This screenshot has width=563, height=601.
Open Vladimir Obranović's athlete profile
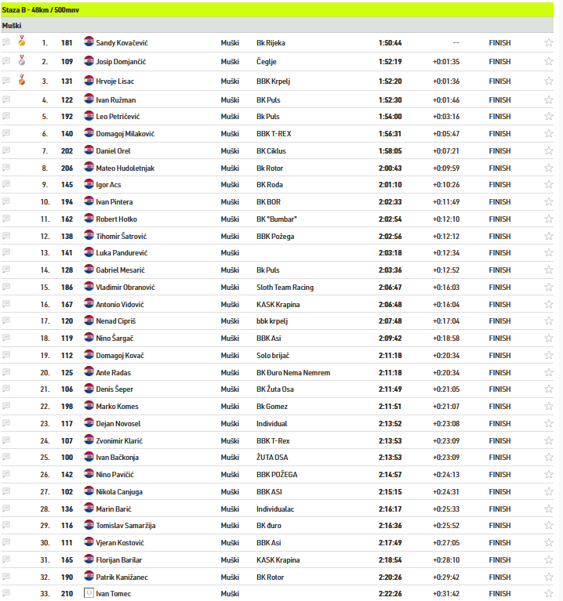(x=125, y=288)
